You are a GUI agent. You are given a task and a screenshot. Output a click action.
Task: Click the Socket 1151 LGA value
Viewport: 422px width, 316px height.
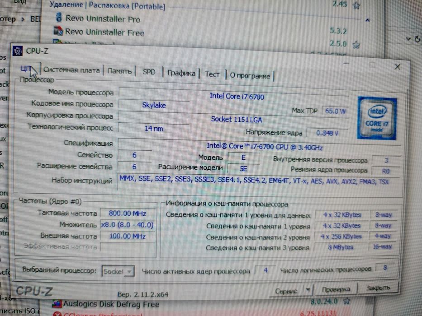(233, 118)
